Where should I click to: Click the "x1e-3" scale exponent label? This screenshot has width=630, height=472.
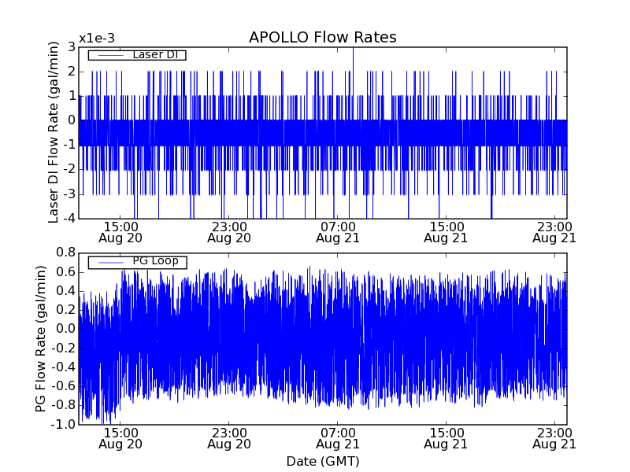(97, 39)
